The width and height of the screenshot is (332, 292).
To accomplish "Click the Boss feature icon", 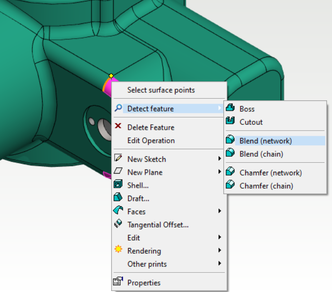I will tap(230, 108).
